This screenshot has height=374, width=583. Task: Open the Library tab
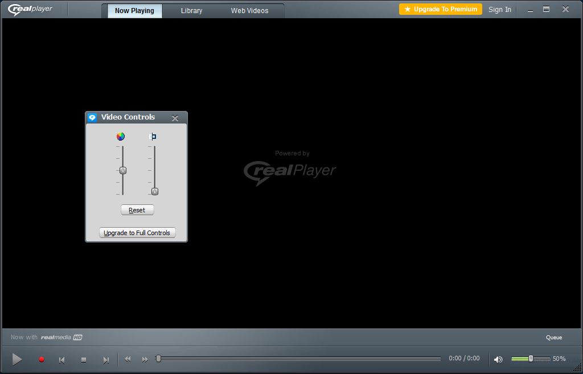tap(191, 11)
